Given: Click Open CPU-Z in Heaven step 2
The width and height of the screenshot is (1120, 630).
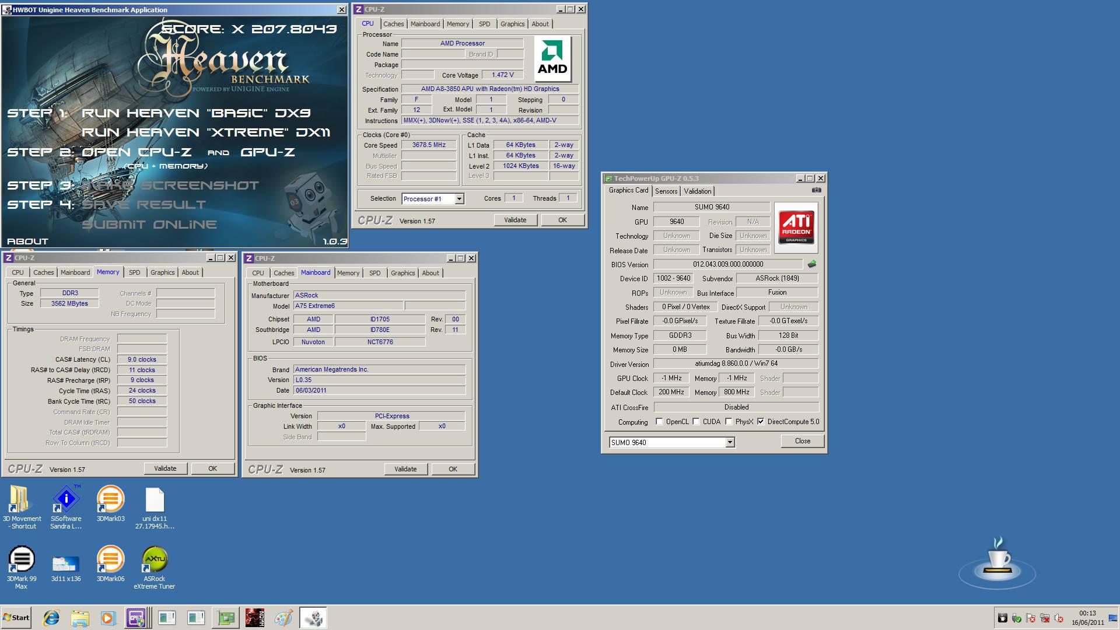Looking at the screenshot, I should (x=136, y=152).
